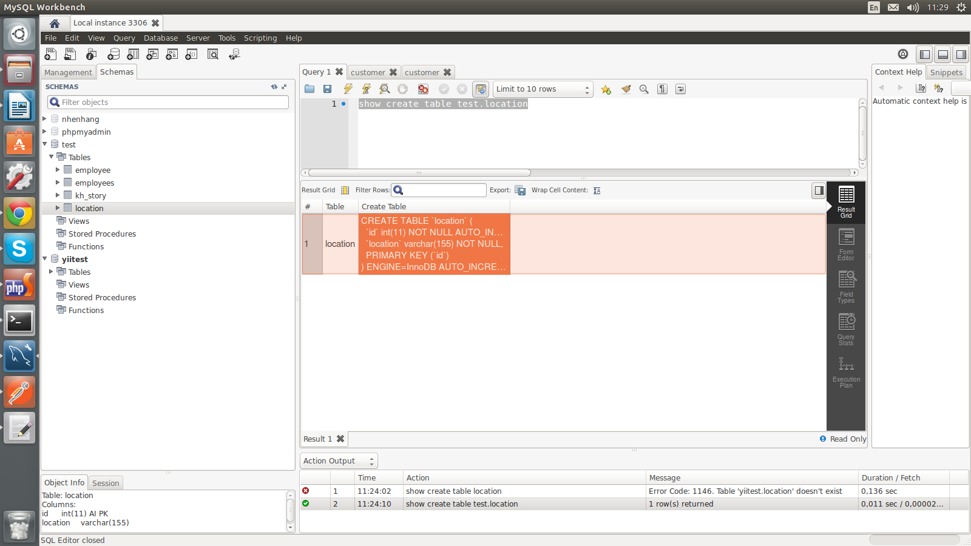Expand the employee table node
971x546 pixels.
click(58, 170)
